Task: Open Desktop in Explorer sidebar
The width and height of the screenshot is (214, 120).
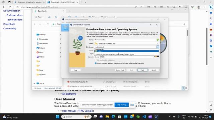Action: pyautogui.click(x=41, y=35)
